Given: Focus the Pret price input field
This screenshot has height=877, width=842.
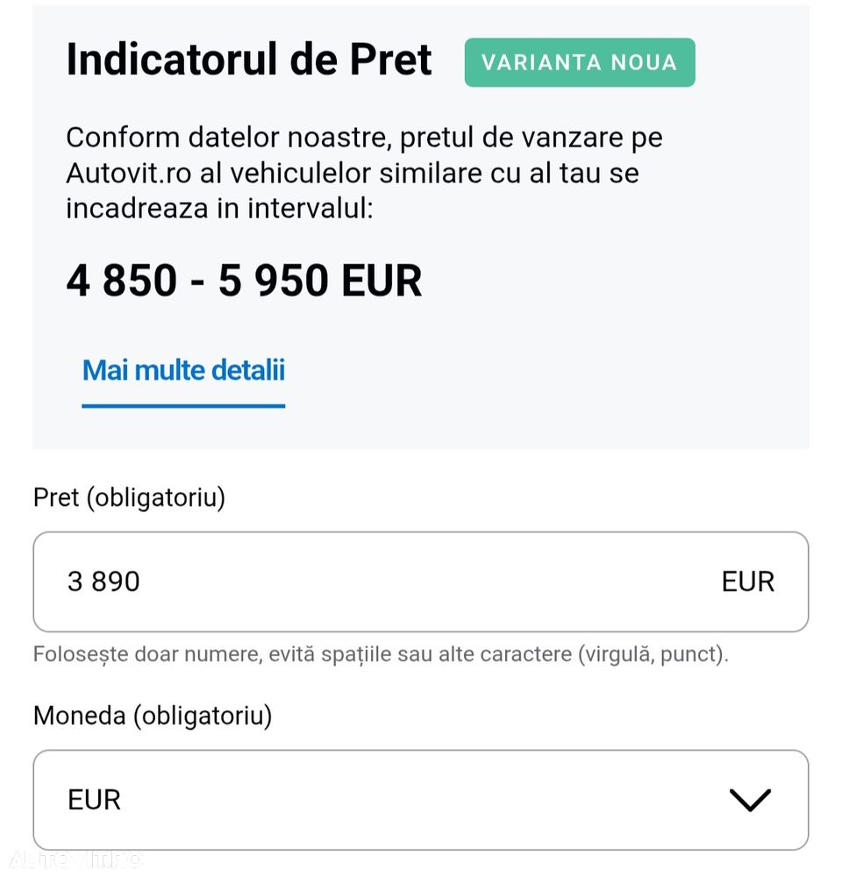Looking at the screenshot, I should click(421, 581).
